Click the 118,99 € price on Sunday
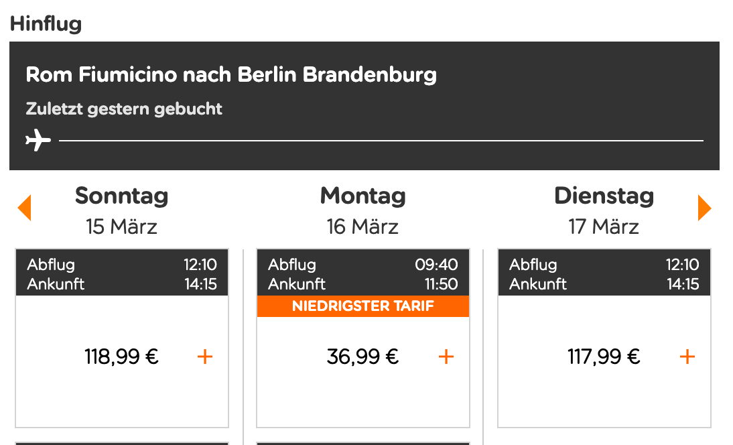The width and height of the screenshot is (733, 445). pyautogui.click(x=121, y=357)
